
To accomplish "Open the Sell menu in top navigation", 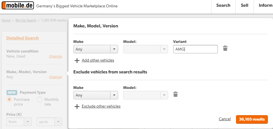I will point(244,5).
